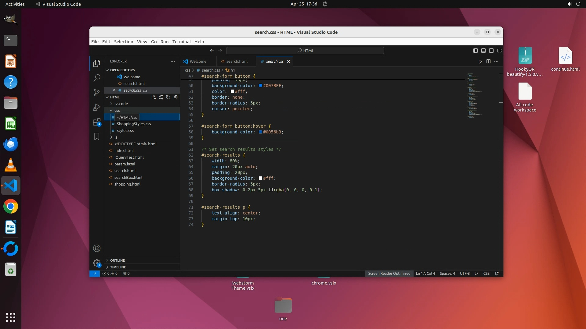Image resolution: width=586 pixels, height=329 pixels.
Task: Expand the .vscode folder
Action: 121,104
